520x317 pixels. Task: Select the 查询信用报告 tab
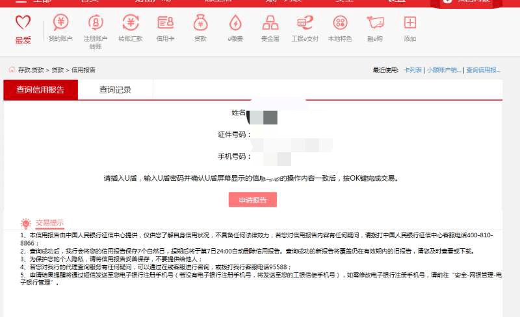40,89
